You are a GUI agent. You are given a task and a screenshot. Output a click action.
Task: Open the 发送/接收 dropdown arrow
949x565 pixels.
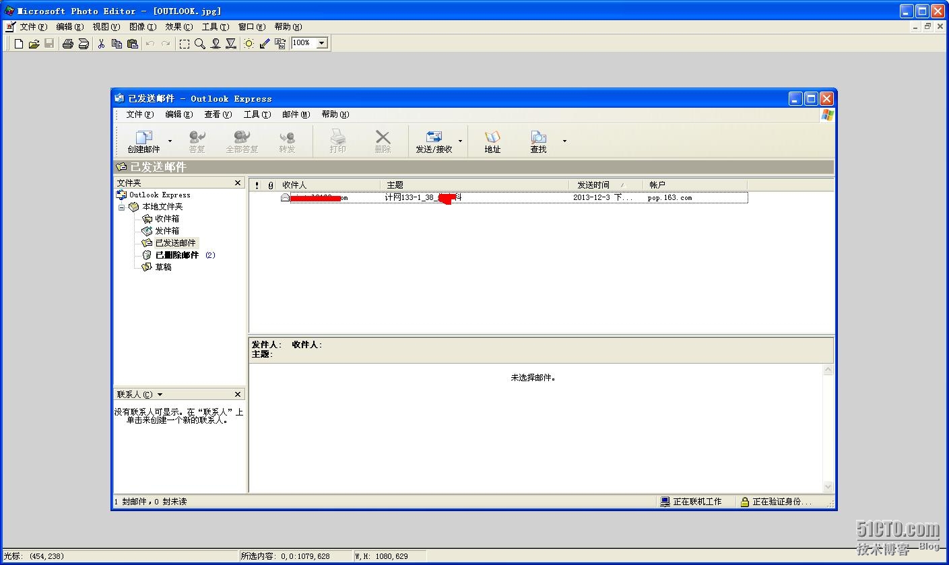pos(460,141)
